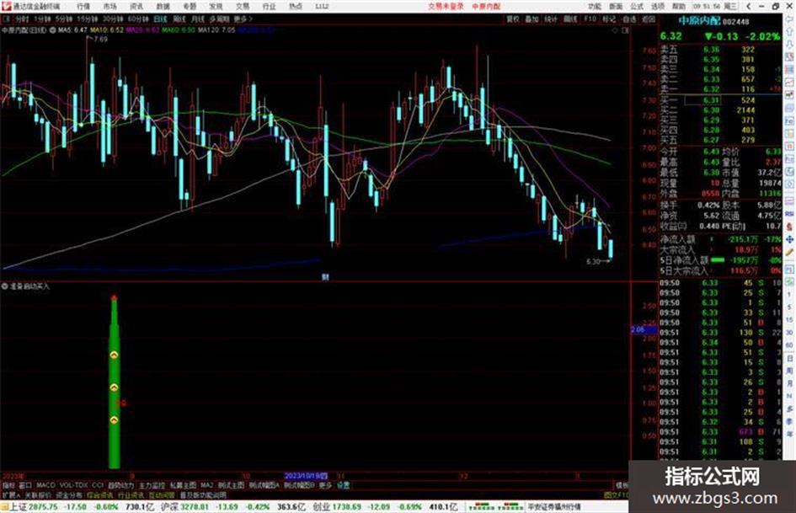Click the 画线 drawing button
The width and height of the screenshot is (796, 513).
(x=570, y=19)
